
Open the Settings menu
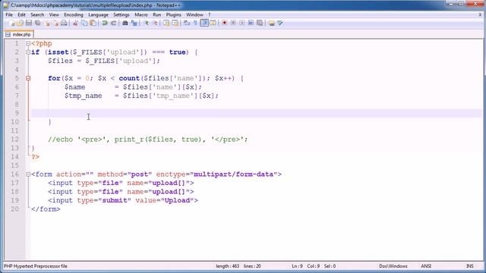click(x=121, y=14)
